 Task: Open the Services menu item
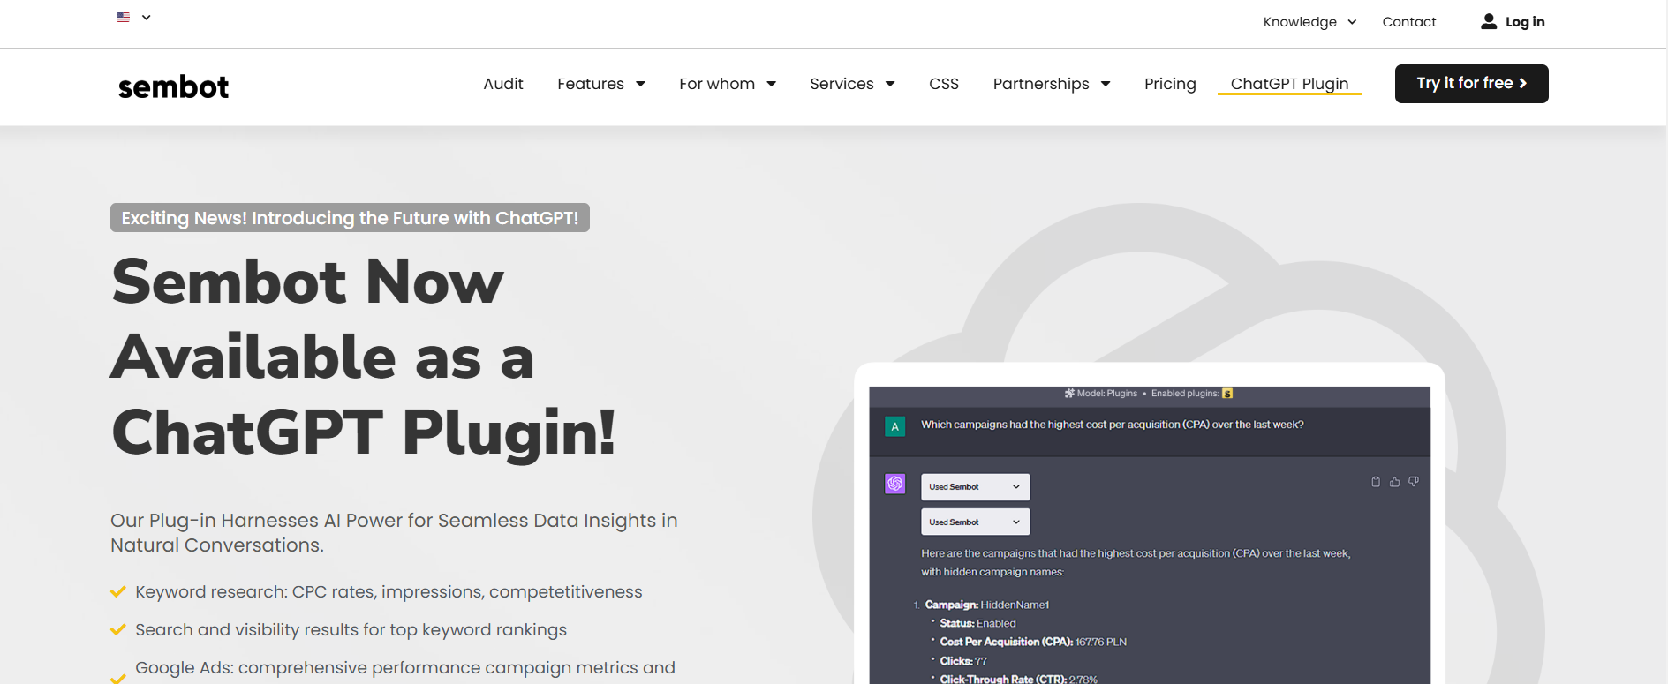pyautogui.click(x=842, y=84)
